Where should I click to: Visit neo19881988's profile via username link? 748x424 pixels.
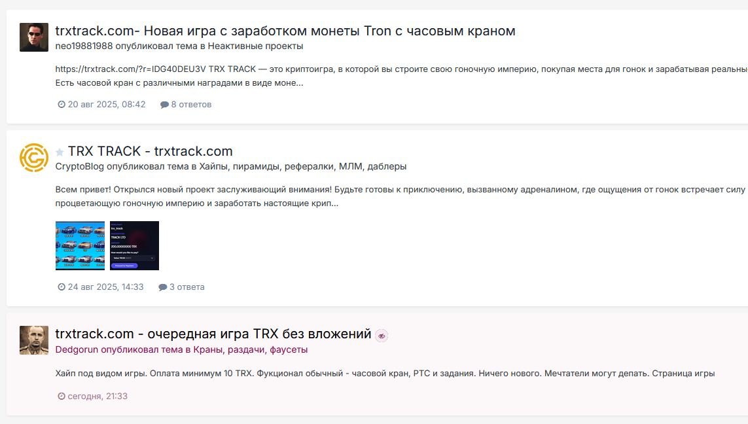pyautogui.click(x=84, y=46)
